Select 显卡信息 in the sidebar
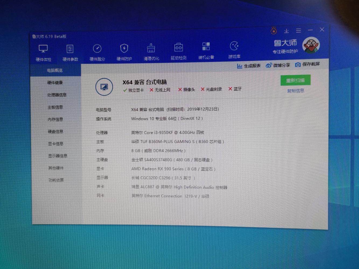This screenshot has width=359, height=269. [x=55, y=144]
